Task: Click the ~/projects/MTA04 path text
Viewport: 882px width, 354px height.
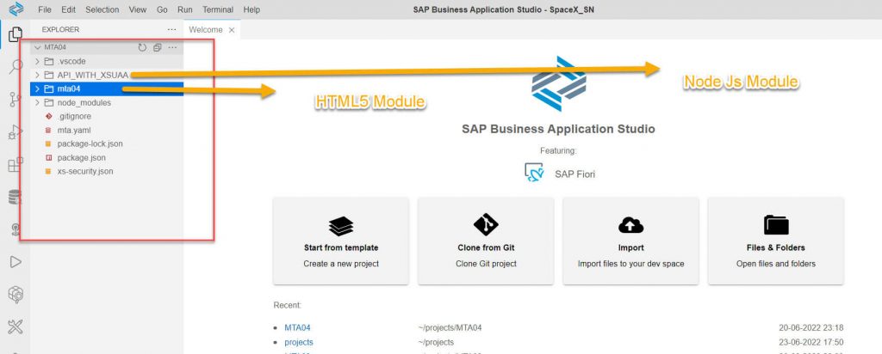Action: click(x=450, y=327)
